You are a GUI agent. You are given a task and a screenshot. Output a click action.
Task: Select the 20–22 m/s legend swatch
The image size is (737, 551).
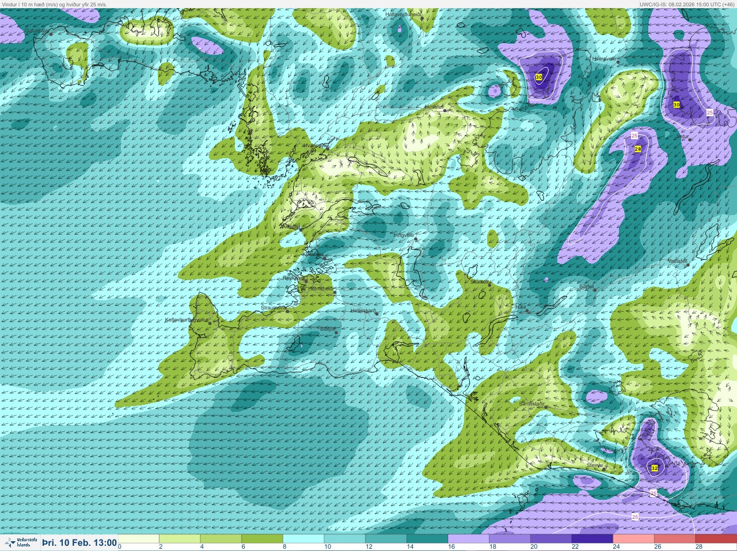pos(551,539)
